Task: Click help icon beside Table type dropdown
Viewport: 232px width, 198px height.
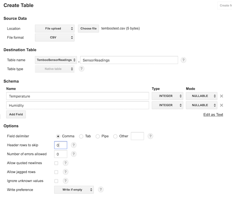Action: [x=81, y=69]
